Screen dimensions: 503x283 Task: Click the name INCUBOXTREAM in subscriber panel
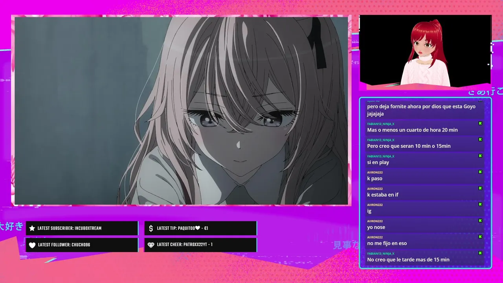coord(88,228)
